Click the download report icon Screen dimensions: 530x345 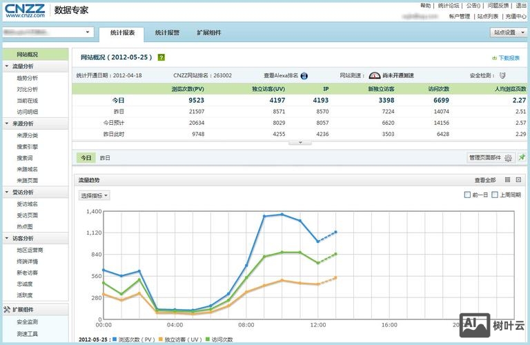point(495,58)
